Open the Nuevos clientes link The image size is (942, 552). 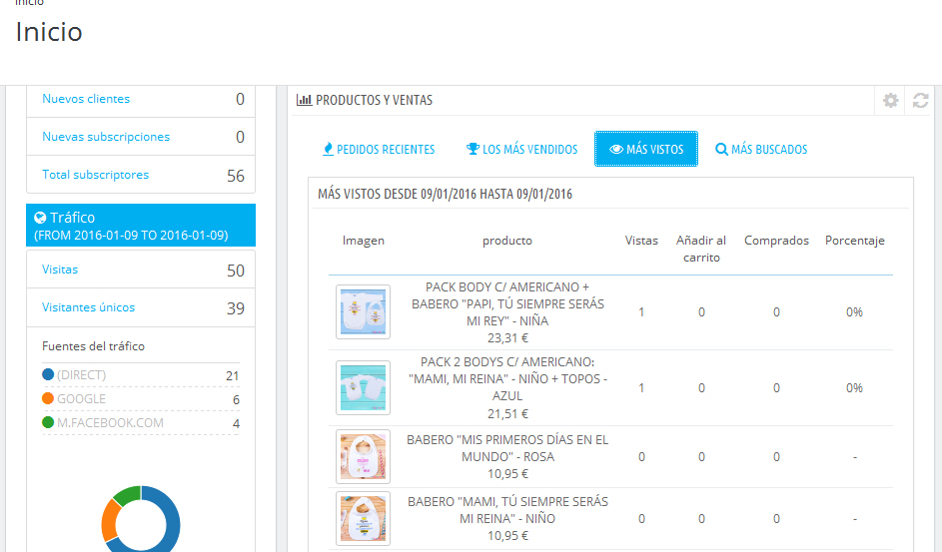(x=86, y=99)
